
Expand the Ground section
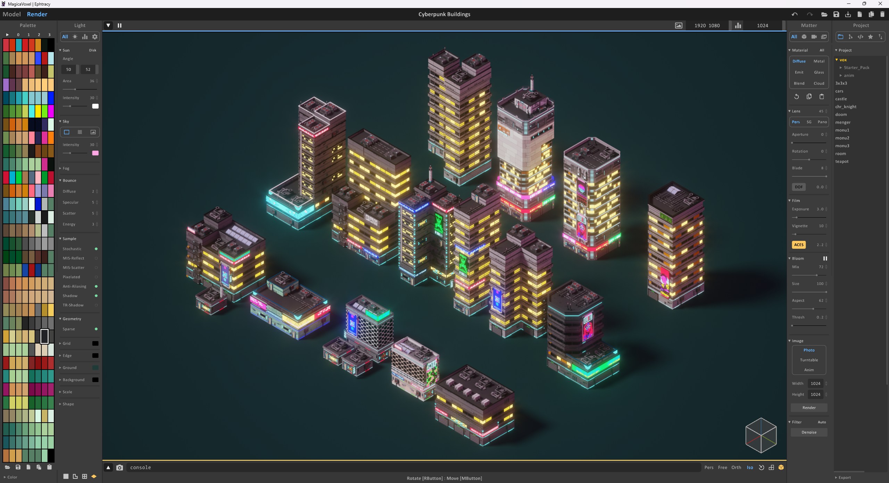(68, 368)
